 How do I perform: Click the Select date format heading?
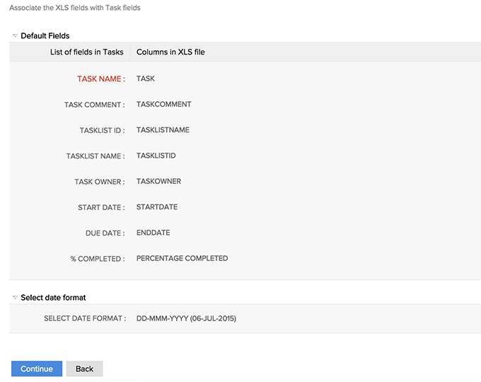pos(53,298)
